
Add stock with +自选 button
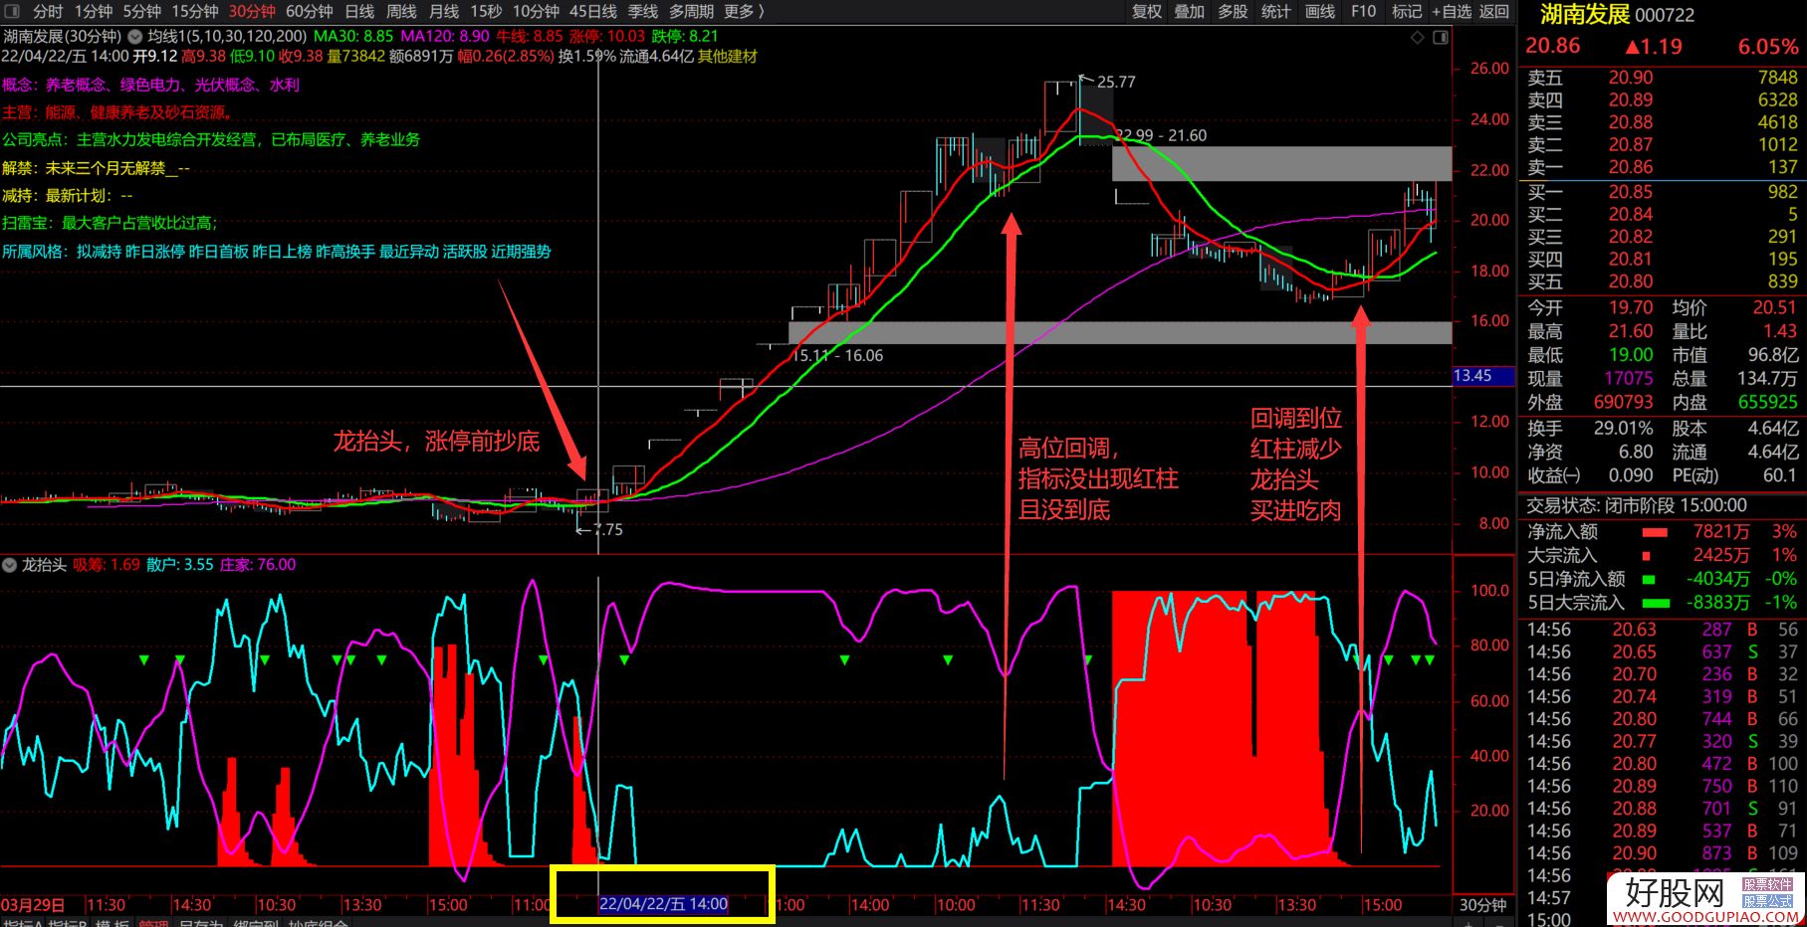pos(1452,11)
